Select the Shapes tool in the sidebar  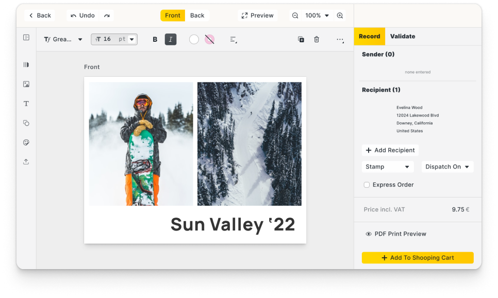26,123
